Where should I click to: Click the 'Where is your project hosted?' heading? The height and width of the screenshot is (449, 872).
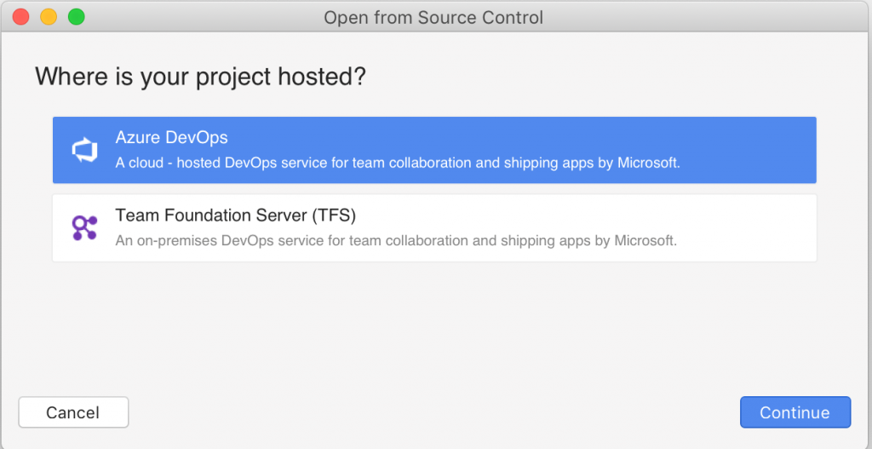(x=201, y=77)
